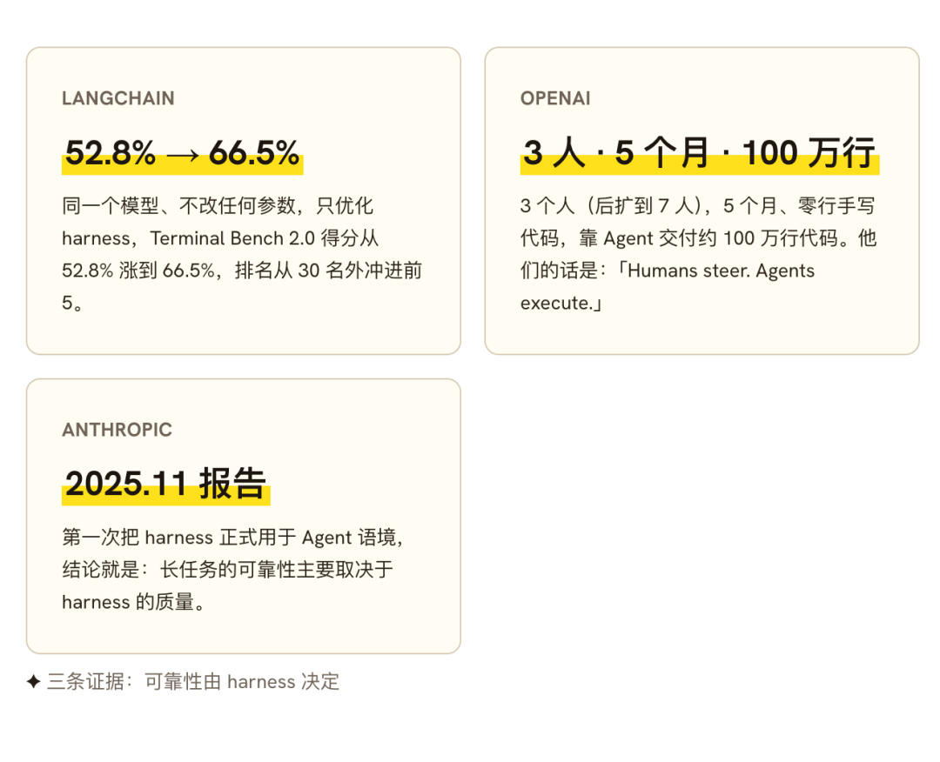This screenshot has height=762, width=940.
Task: Click the sparkle star icon beside caption
Action: 34,682
